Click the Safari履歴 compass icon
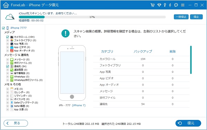This screenshot has width=207, height=130. 12,106
